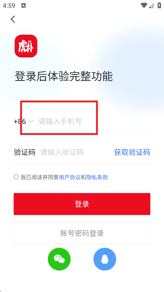Expand the +86 country code chevron
164x292 pixels.
coord(31,121)
